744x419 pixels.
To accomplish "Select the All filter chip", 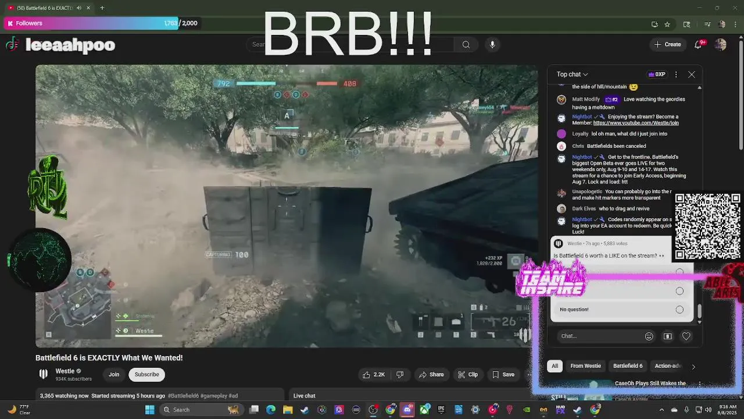I will 555,366.
